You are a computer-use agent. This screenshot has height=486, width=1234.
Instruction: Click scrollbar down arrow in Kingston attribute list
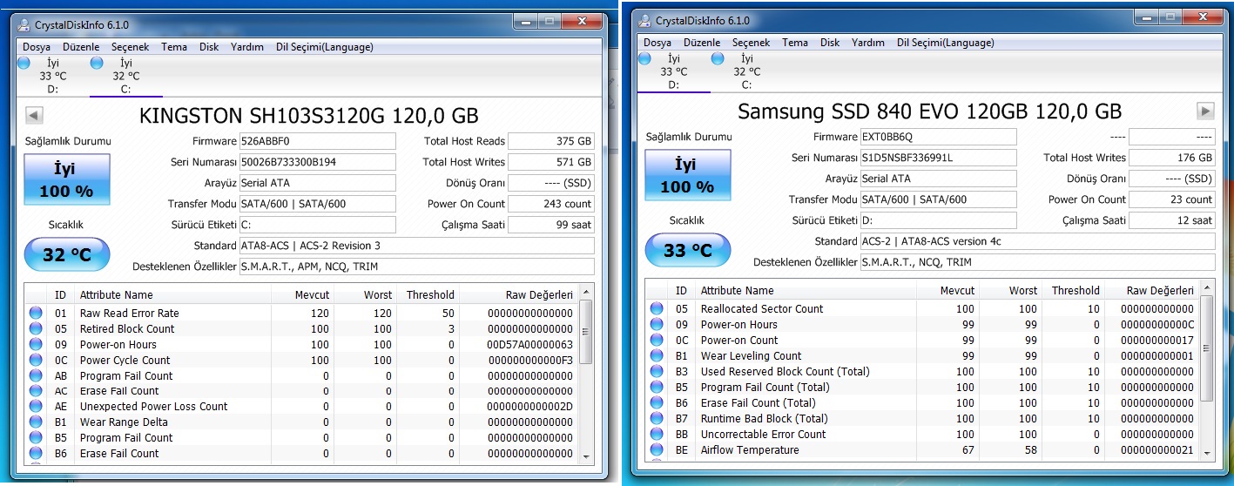click(x=585, y=456)
